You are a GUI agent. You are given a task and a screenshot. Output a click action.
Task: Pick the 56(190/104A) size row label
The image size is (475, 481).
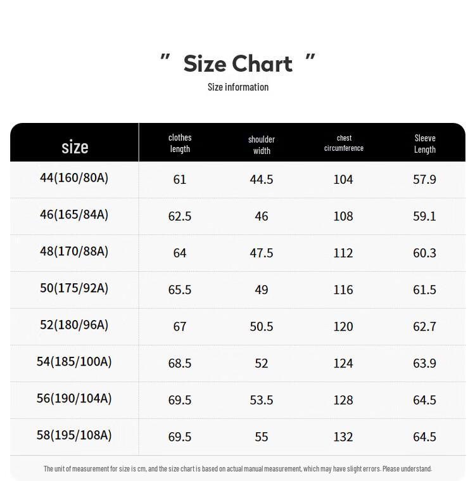74,399
